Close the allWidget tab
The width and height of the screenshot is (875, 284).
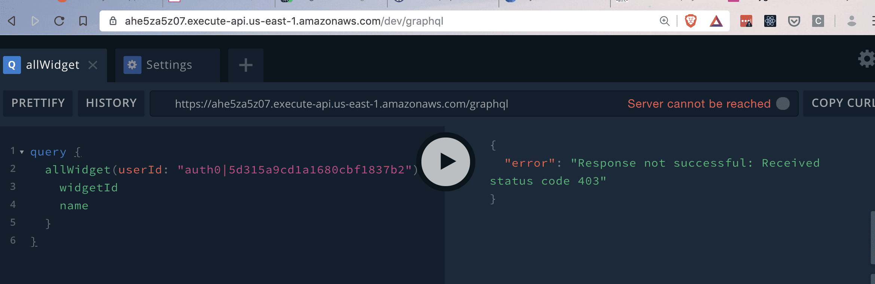[x=93, y=65]
